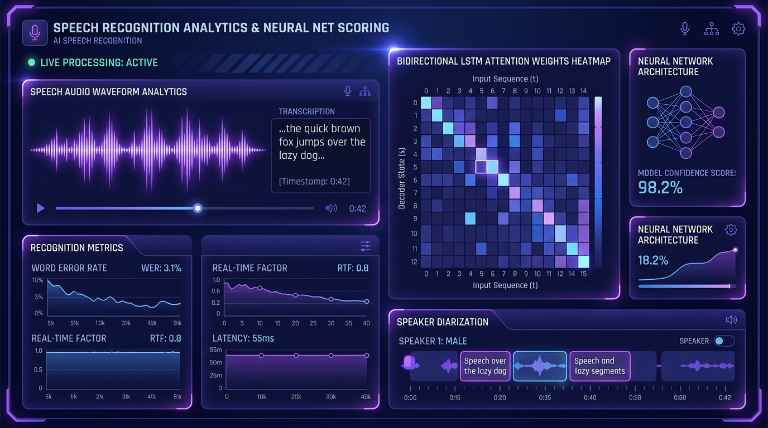Click the 18.2% value
The image size is (768, 428).
pyautogui.click(x=653, y=260)
